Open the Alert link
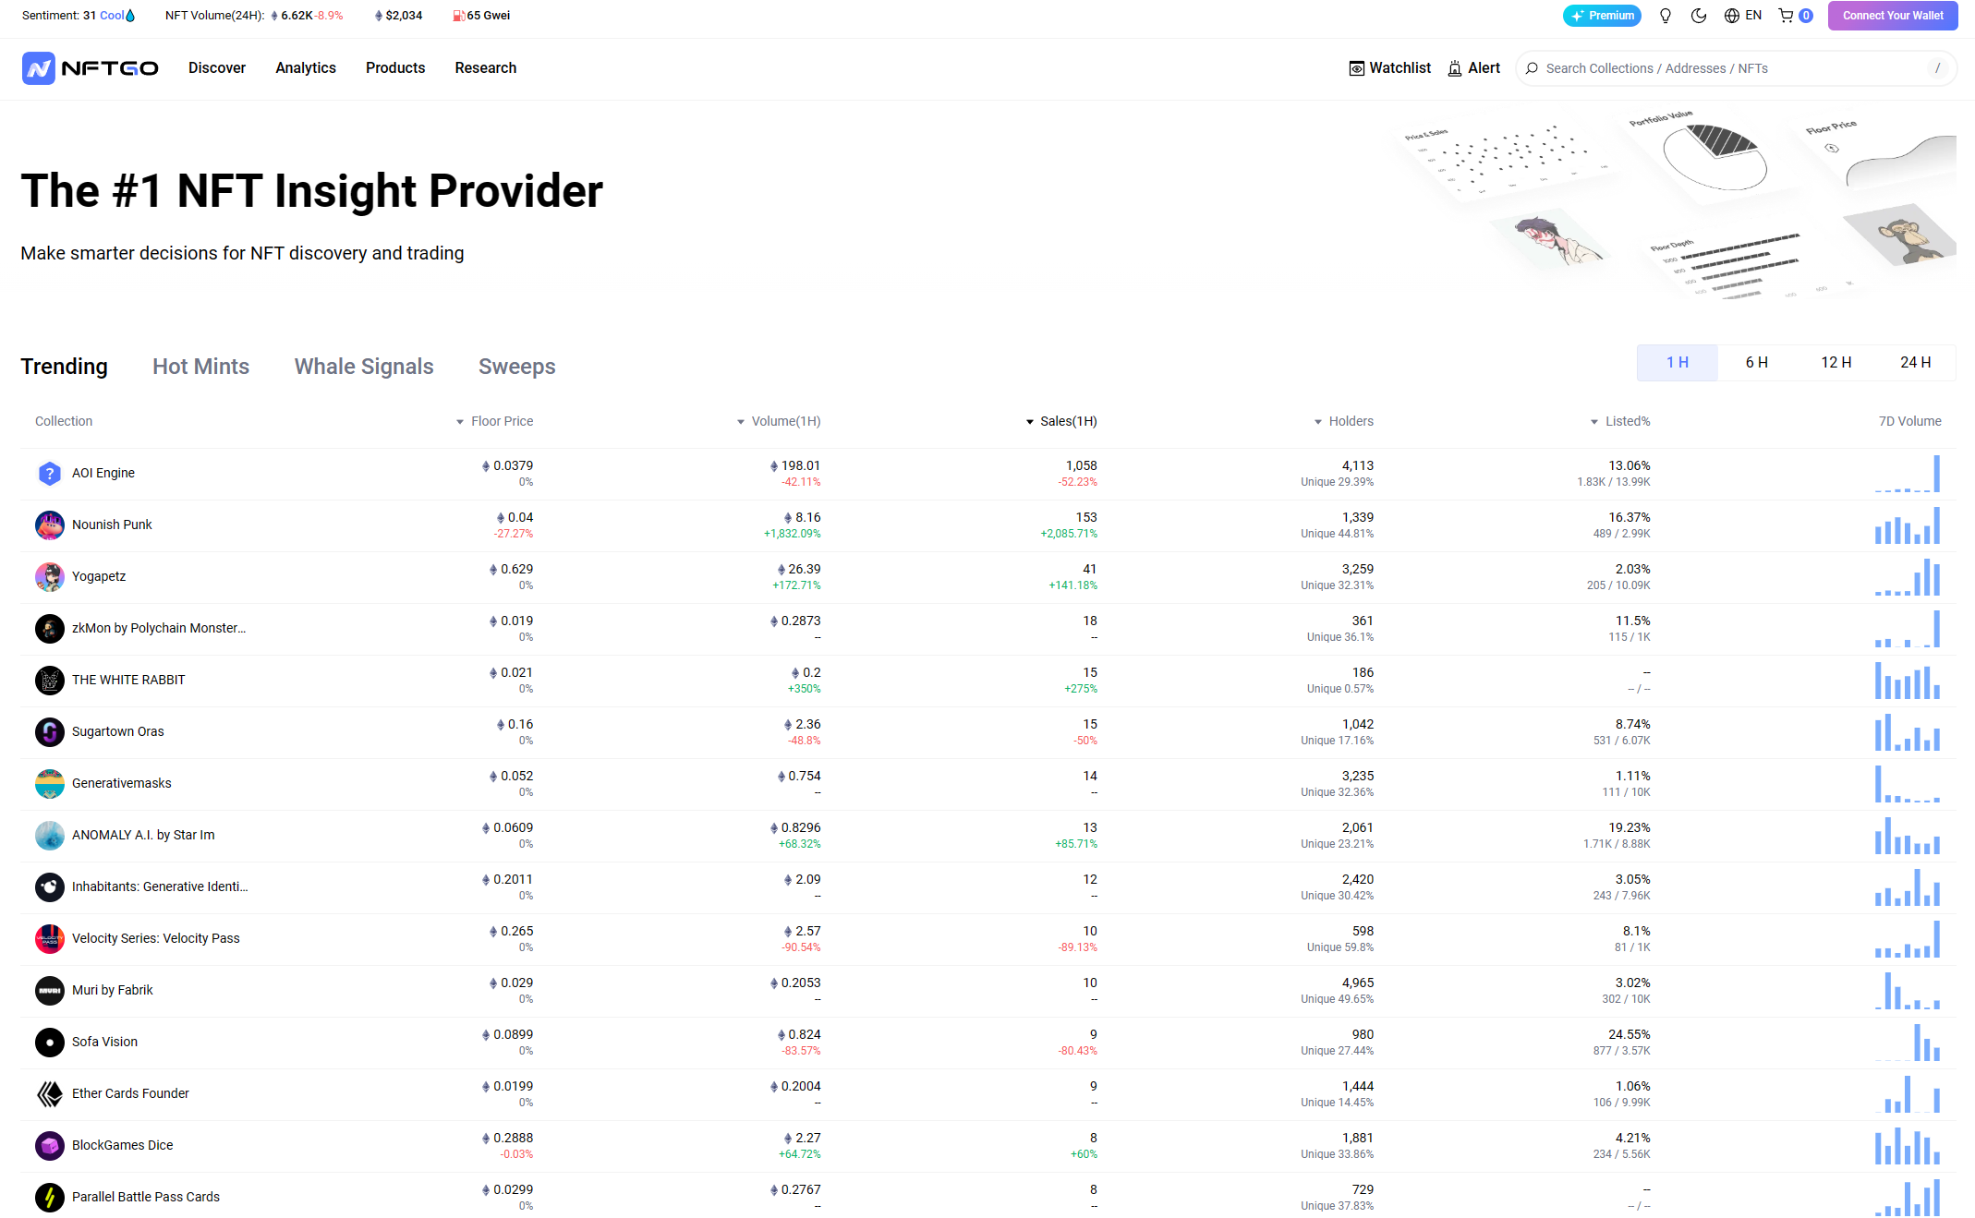Screen dimensions: 1975x1218 click(1473, 68)
